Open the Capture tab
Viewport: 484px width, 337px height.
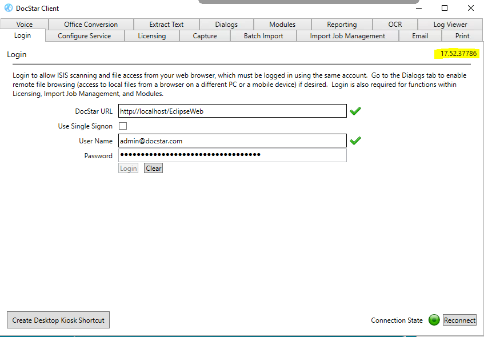pyautogui.click(x=205, y=36)
